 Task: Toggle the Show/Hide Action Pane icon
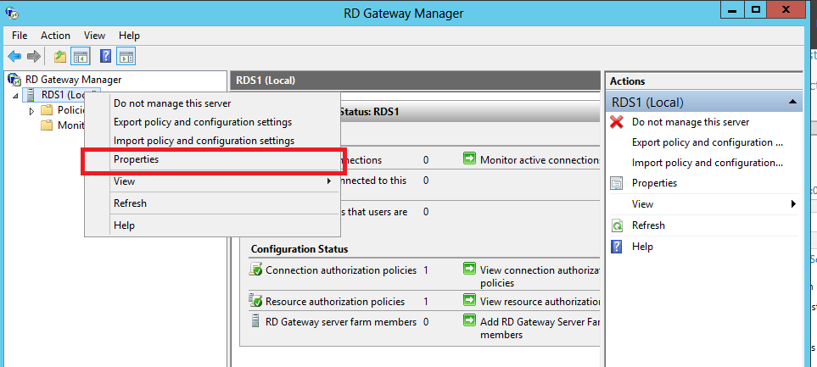[x=126, y=56]
